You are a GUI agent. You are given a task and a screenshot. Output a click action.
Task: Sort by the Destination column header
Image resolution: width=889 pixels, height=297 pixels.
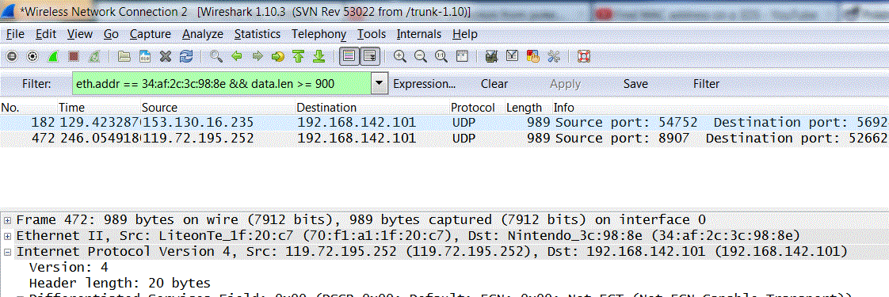pos(373,107)
